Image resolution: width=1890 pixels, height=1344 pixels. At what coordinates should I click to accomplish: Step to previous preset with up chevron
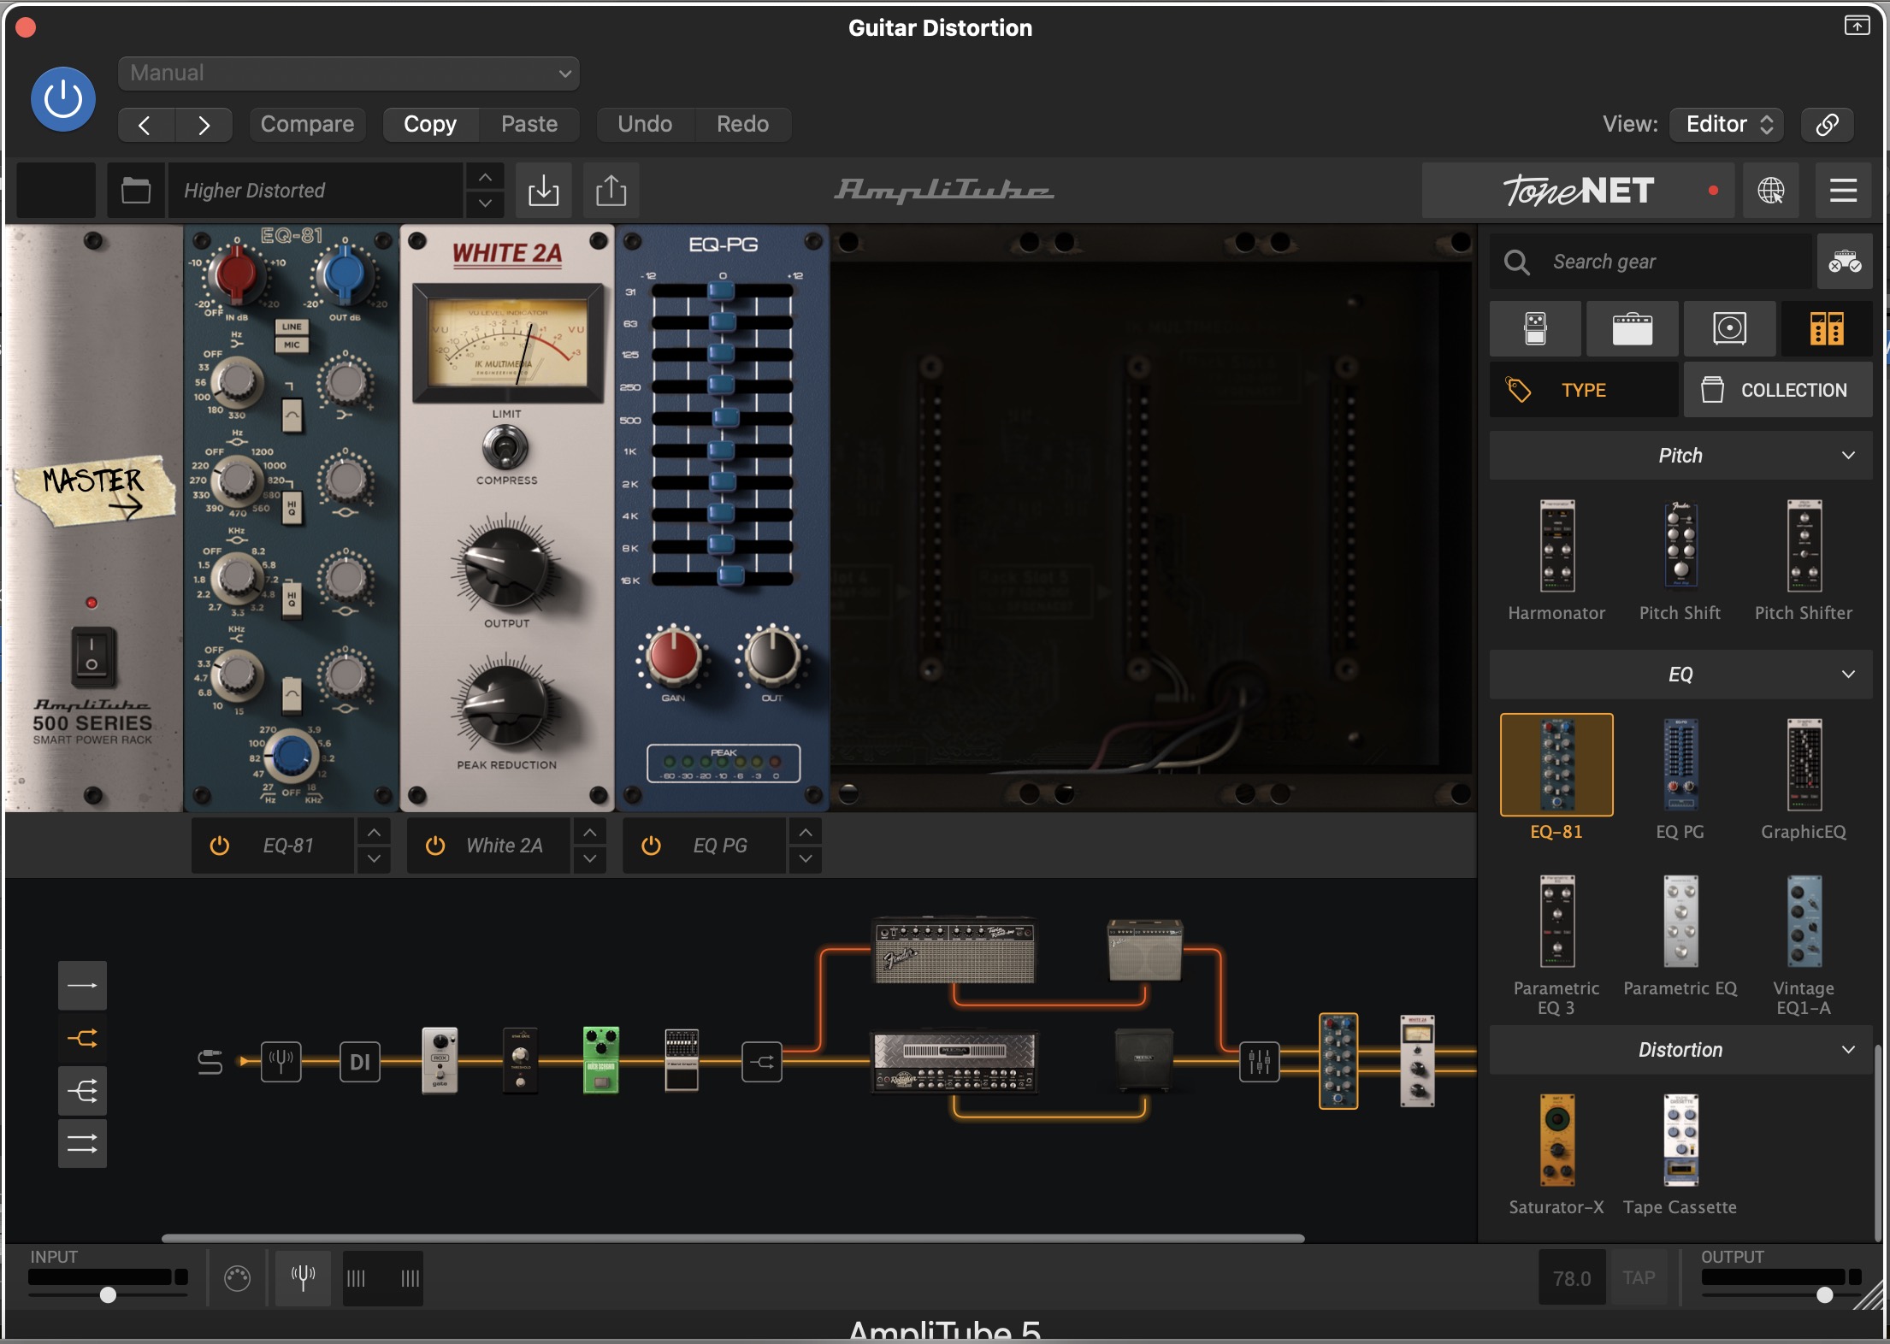coord(485,177)
